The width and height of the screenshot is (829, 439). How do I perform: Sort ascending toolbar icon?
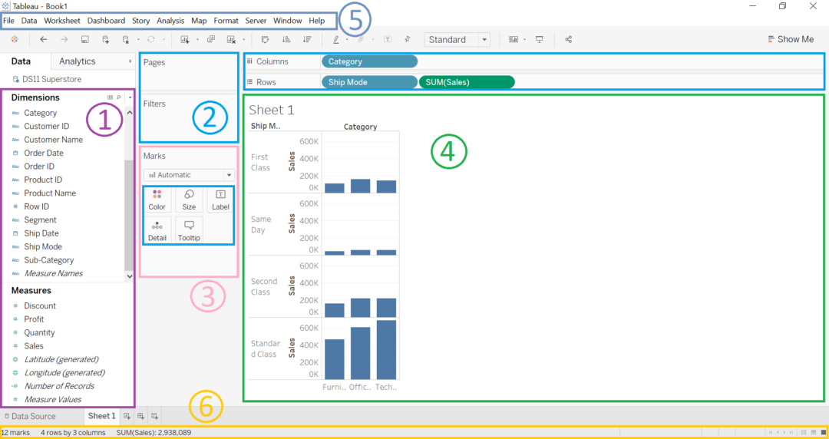286,39
